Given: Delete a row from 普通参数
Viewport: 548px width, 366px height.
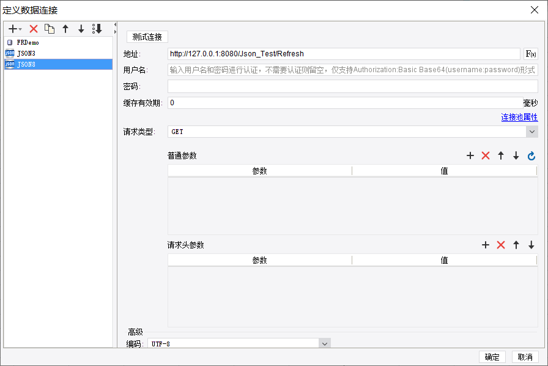Looking at the screenshot, I should pos(486,155).
